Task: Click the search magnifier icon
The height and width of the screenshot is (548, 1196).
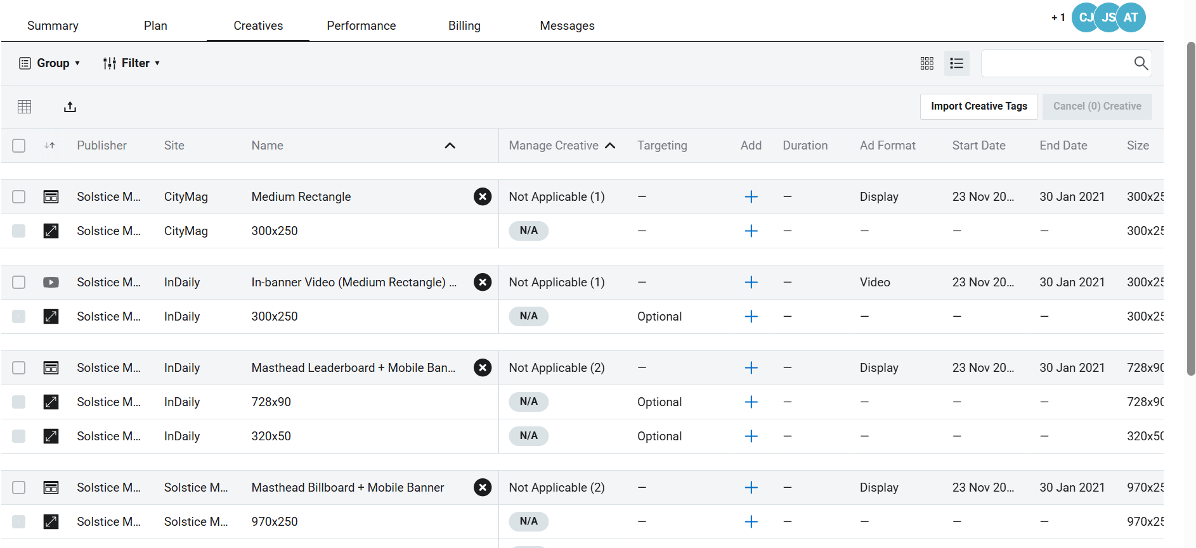Action: tap(1141, 63)
